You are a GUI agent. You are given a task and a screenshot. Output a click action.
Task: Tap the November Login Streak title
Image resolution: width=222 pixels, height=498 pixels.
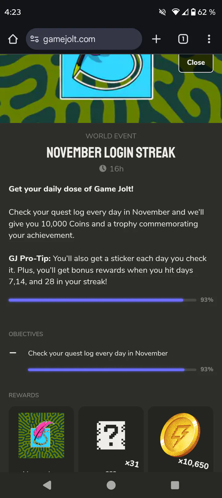tap(111, 153)
